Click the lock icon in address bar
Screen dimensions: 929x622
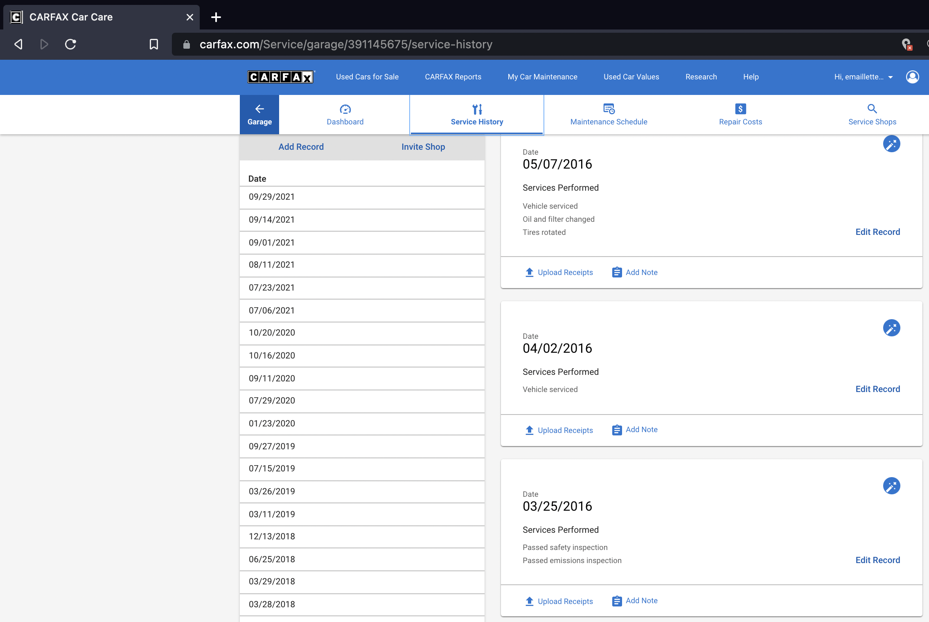tap(187, 44)
